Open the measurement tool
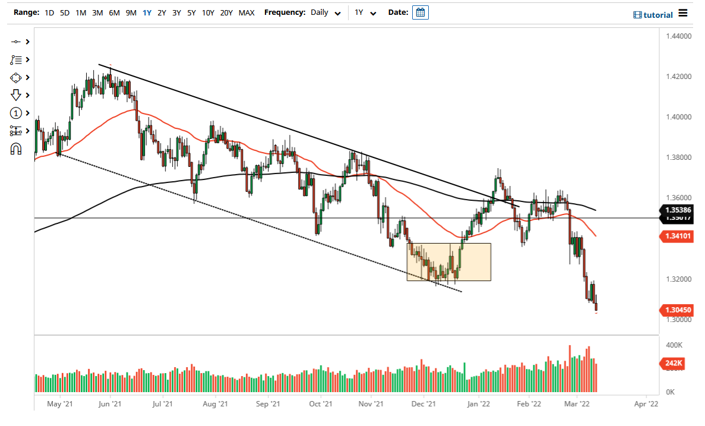The image size is (705, 426). [16, 131]
